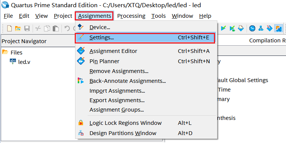Open the Window menu
The height and width of the screenshot is (143, 286).
pos(182,16)
